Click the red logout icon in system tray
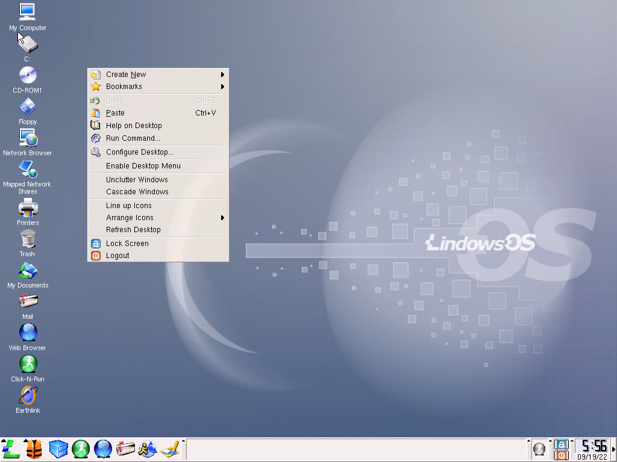This screenshot has height=462, width=617. click(561, 455)
